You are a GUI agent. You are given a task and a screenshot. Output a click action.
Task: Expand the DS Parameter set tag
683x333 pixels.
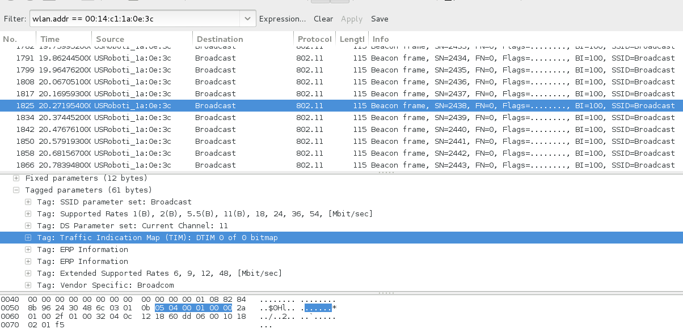[x=28, y=226]
